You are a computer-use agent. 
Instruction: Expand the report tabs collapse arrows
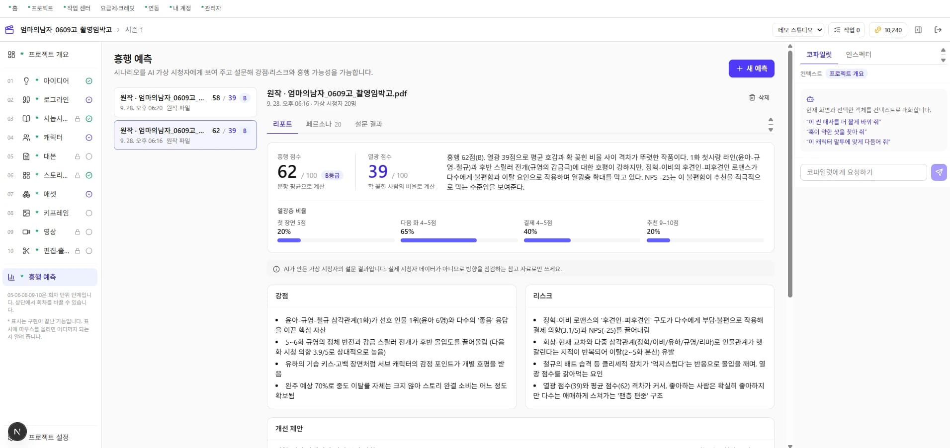coord(771,125)
